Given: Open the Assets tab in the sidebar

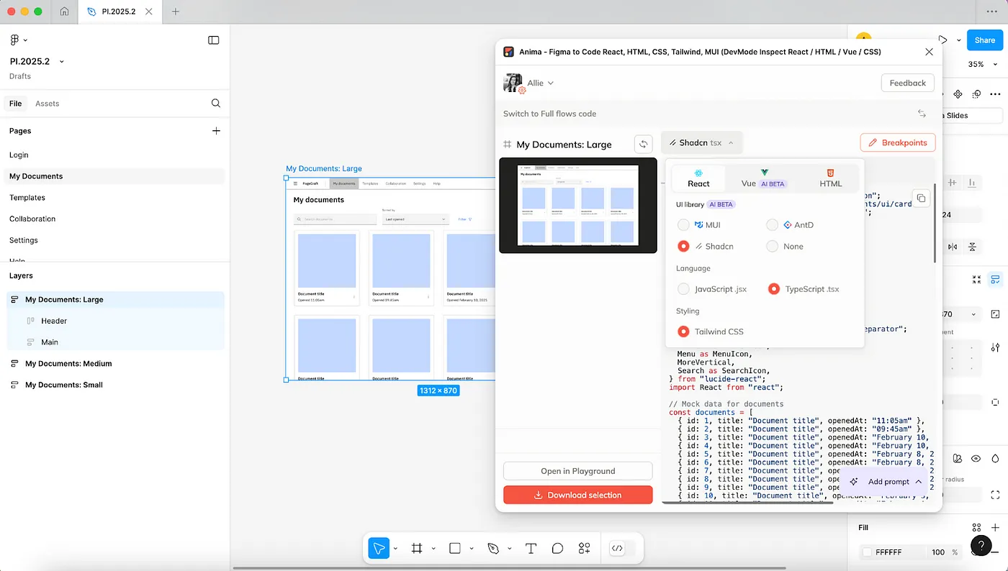Looking at the screenshot, I should pos(47,103).
